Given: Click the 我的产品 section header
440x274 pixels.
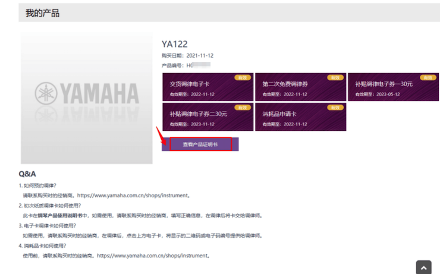Looking at the screenshot, I should click(42, 12).
